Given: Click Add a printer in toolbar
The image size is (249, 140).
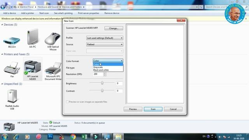Looking at the screenshot, I should point(28,13).
